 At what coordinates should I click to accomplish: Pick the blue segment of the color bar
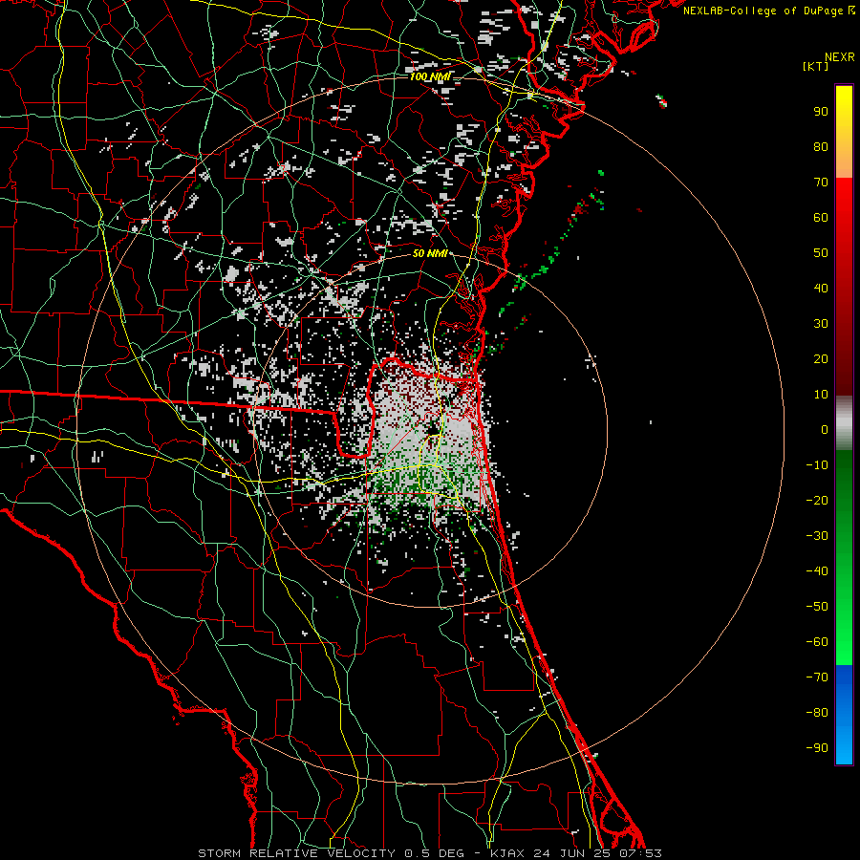(x=844, y=715)
